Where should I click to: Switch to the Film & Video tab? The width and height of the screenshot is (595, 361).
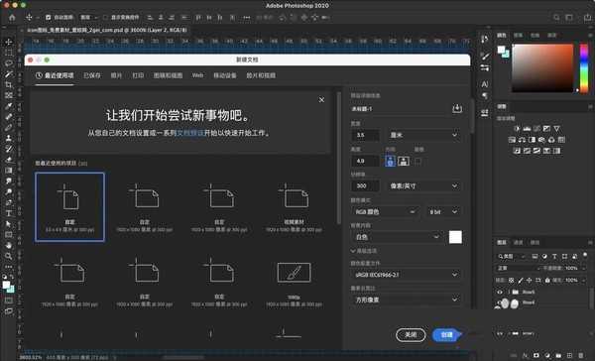click(x=261, y=75)
